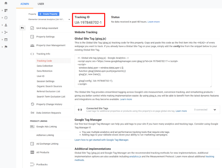Open Data Deletion Requests

tap(49, 113)
